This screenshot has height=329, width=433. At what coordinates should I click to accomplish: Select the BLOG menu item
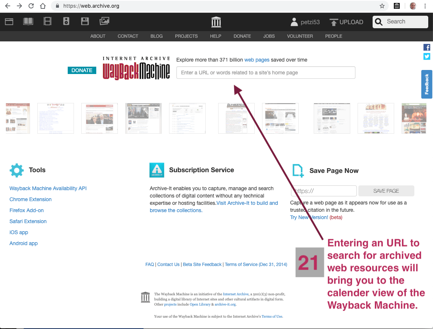coord(156,36)
